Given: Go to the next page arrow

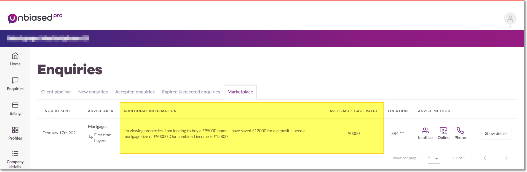Looking at the screenshot, I should pos(506,158).
